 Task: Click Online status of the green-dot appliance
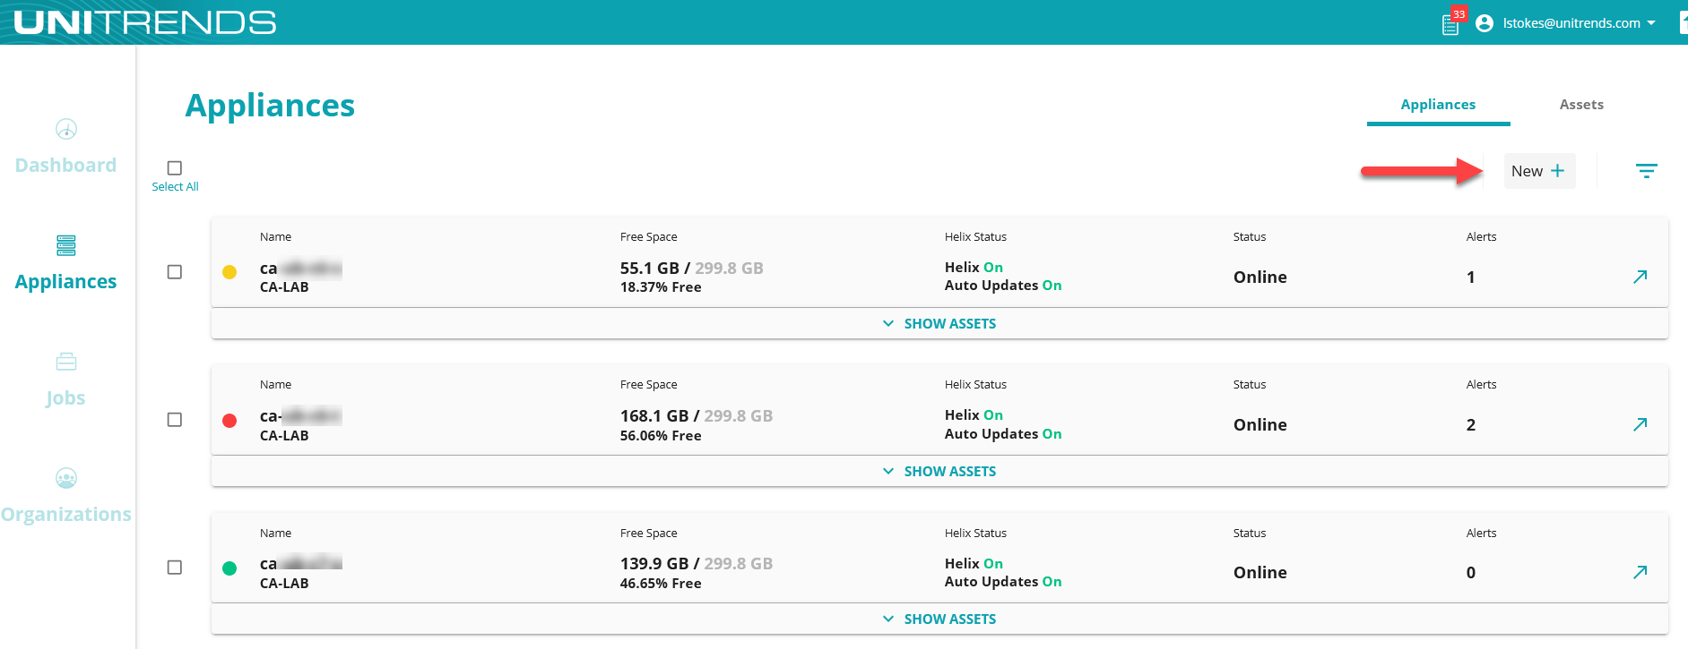pos(1260,573)
